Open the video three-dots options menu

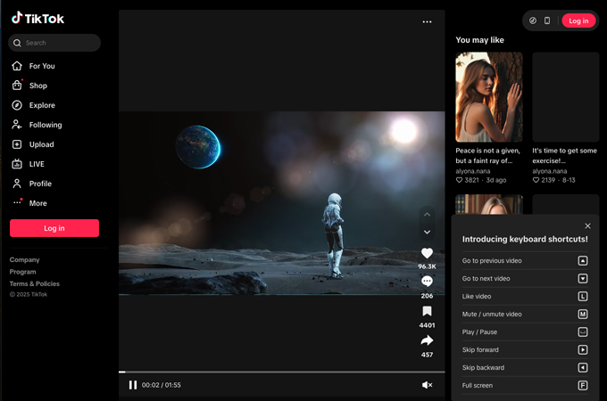click(427, 21)
